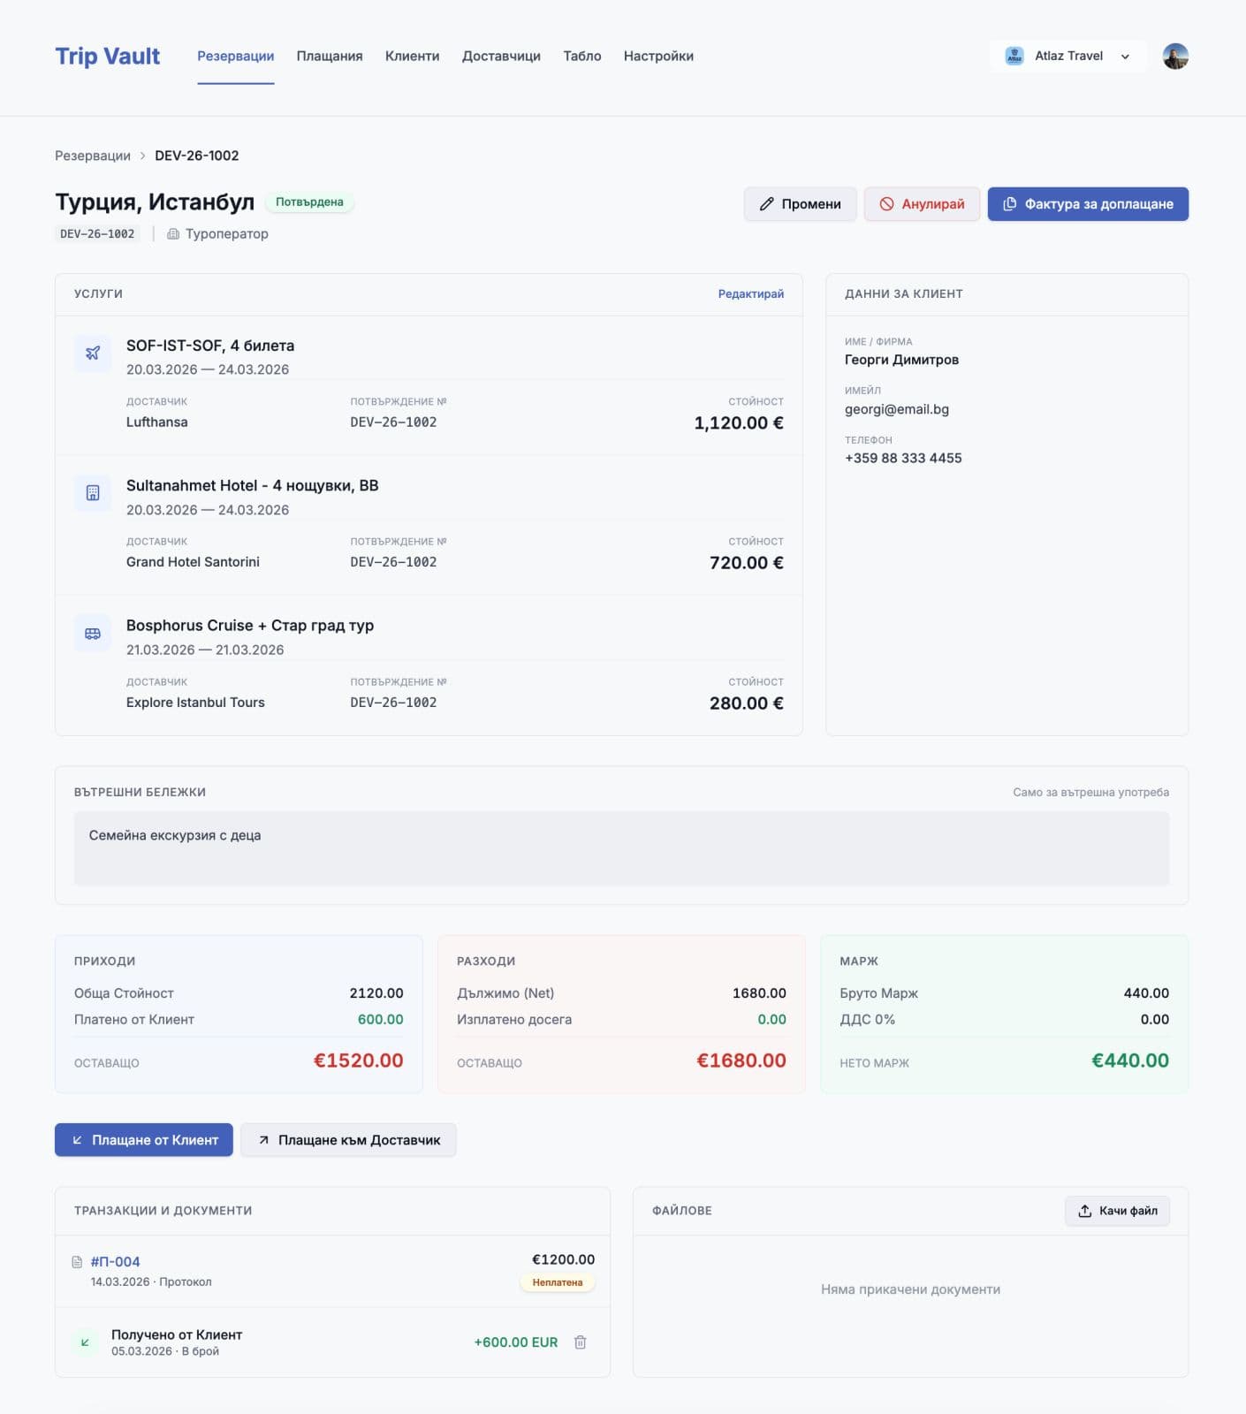1246x1414 pixels.
Task: Click the +600.00 EUR amount
Action: click(x=516, y=1342)
